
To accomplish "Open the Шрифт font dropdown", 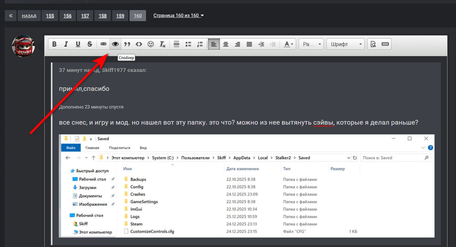I will [x=346, y=44].
